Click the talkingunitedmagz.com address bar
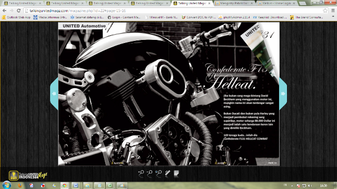Viewport: 337px width, 189px height. [x=173, y=10]
